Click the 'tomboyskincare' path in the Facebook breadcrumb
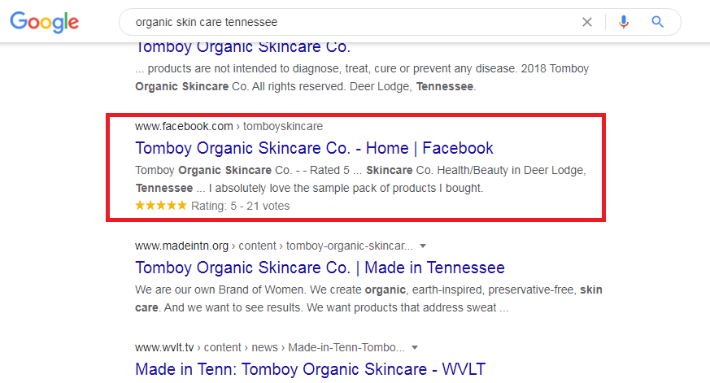The image size is (710, 383). point(283,126)
